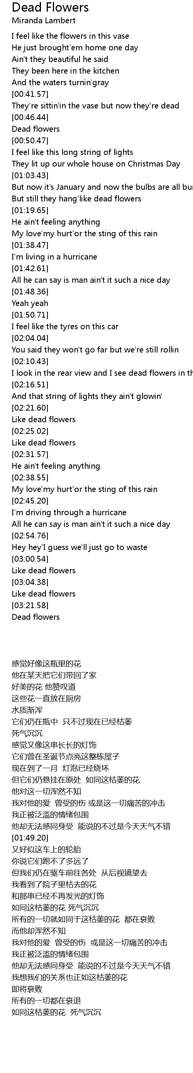
Task: Click the line Hey hey'I guess we'll just go to waste
Action: click(x=79, y=547)
